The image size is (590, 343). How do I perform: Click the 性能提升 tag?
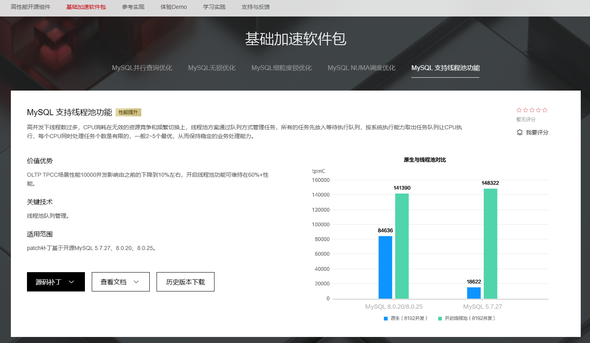(128, 112)
